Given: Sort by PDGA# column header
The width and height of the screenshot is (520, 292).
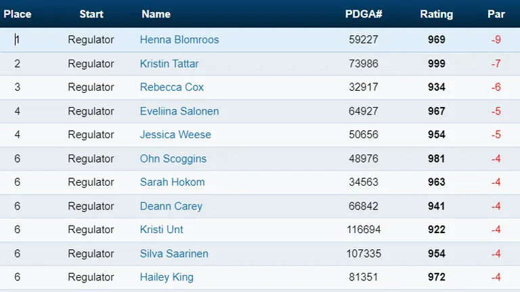Looking at the screenshot, I should coord(364,14).
